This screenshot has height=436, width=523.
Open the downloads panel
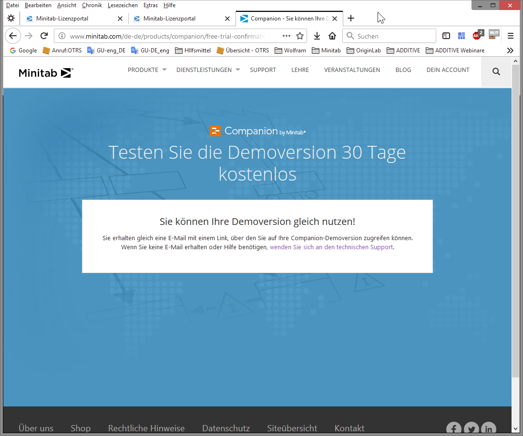point(317,36)
